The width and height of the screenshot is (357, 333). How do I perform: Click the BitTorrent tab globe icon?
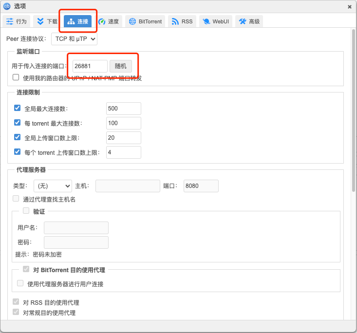click(x=132, y=21)
